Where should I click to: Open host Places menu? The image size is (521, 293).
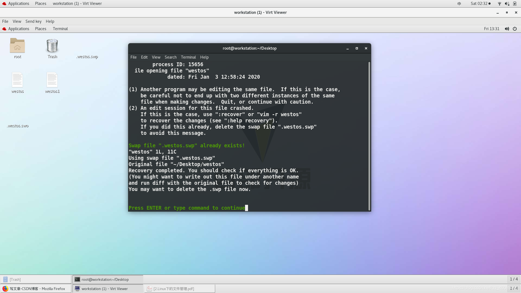(40, 4)
